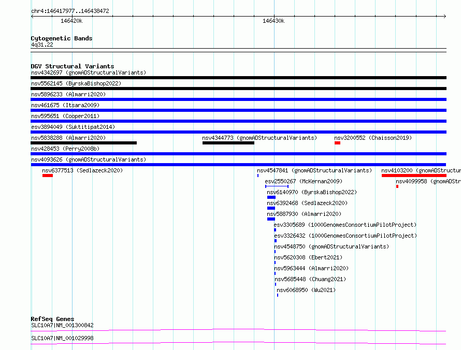Open the nsv6392468 Sedlazeck2020 label
Viewport: 461px width, 350px height.
tap(307, 203)
